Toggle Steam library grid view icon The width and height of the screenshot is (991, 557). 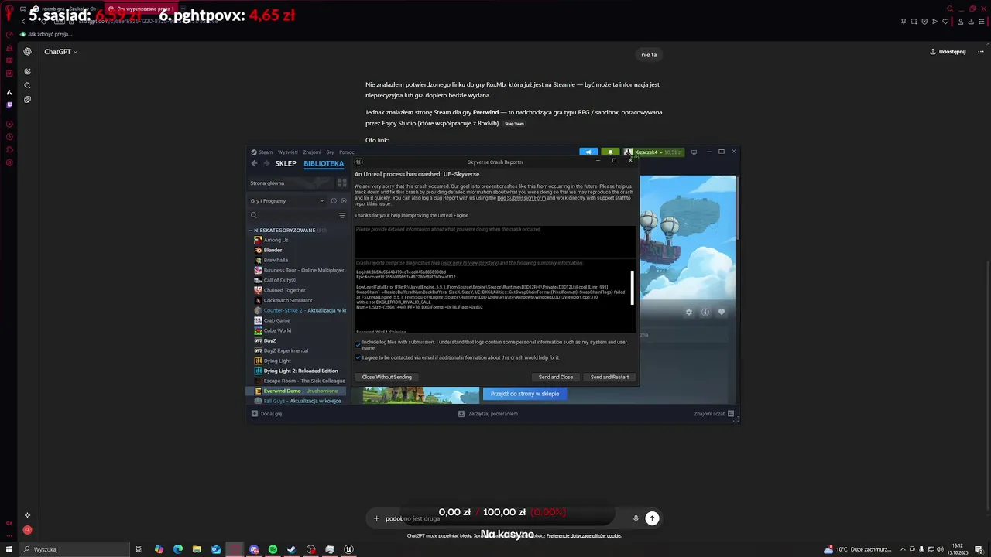(342, 183)
